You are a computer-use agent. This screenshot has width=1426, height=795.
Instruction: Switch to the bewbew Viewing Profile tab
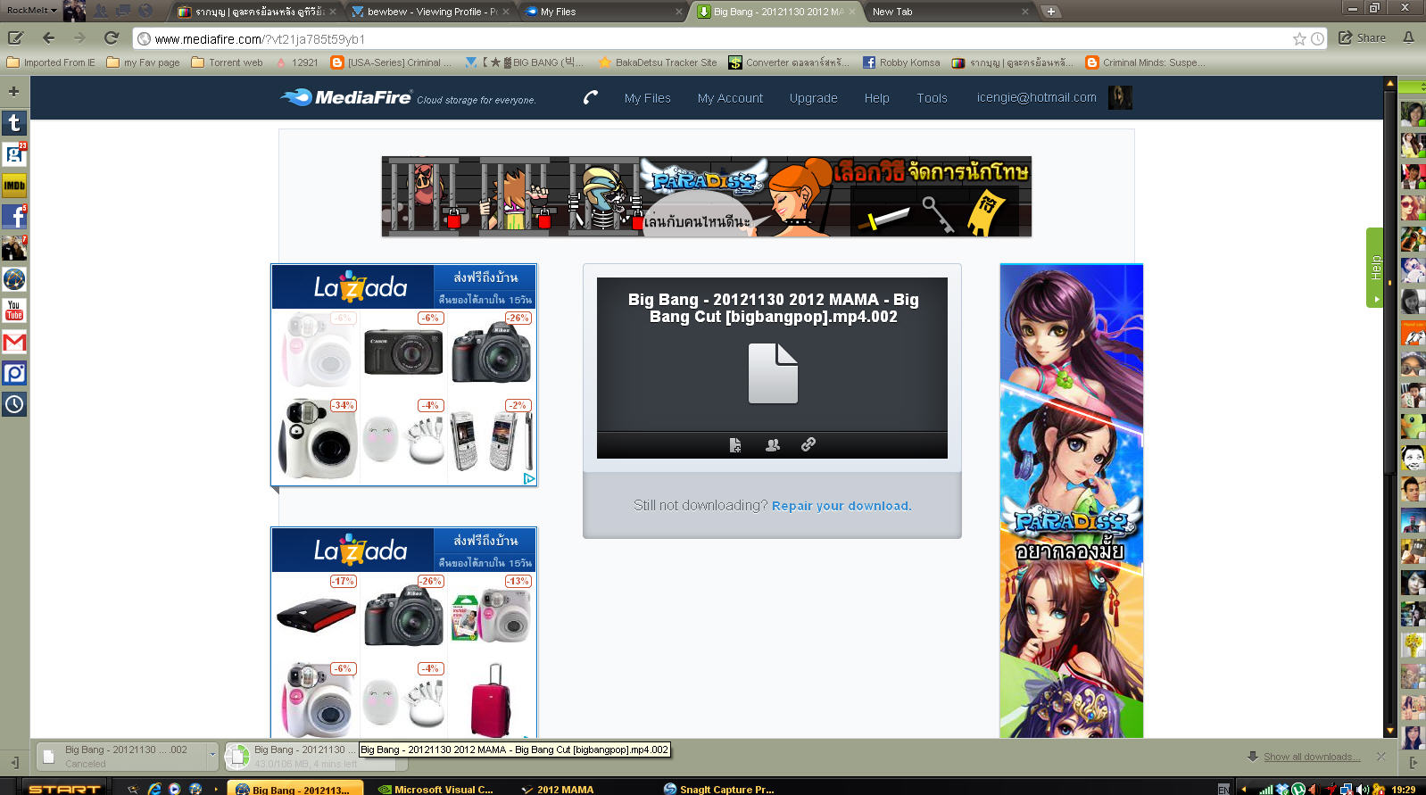tap(431, 12)
